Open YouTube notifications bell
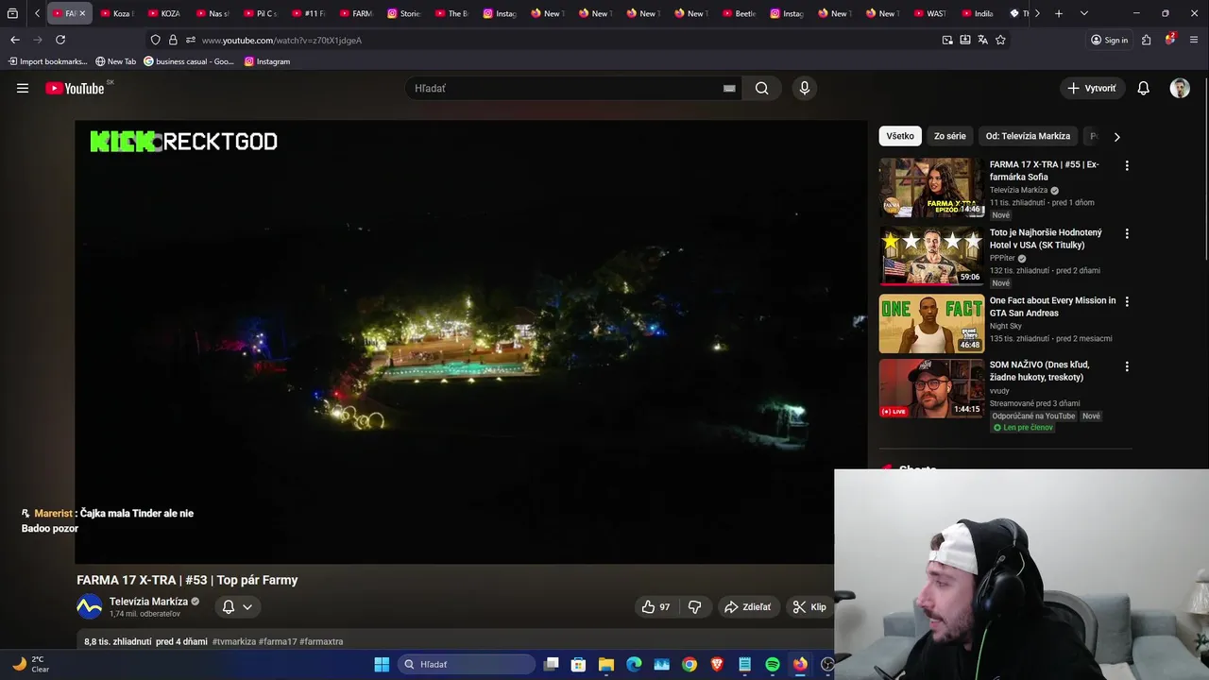Viewport: 1209px width, 680px height. click(1143, 88)
